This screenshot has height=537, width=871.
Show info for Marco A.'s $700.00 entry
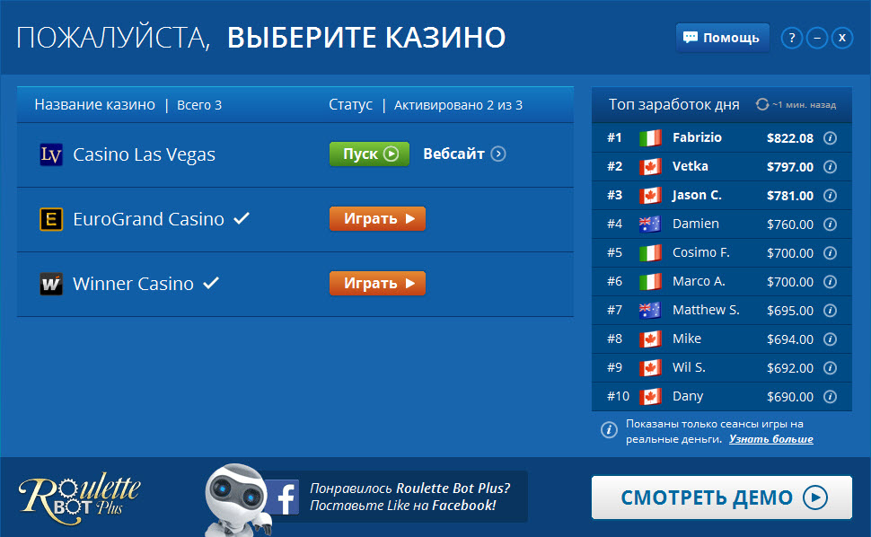click(x=830, y=282)
